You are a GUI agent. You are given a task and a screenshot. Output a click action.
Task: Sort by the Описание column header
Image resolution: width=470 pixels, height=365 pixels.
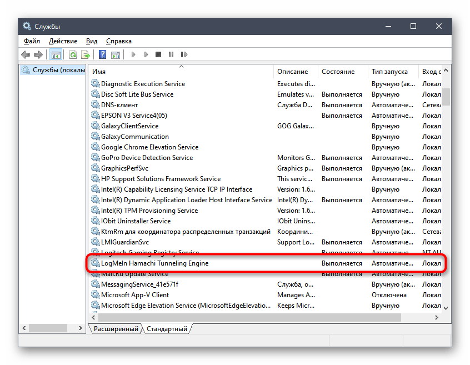[296, 72]
